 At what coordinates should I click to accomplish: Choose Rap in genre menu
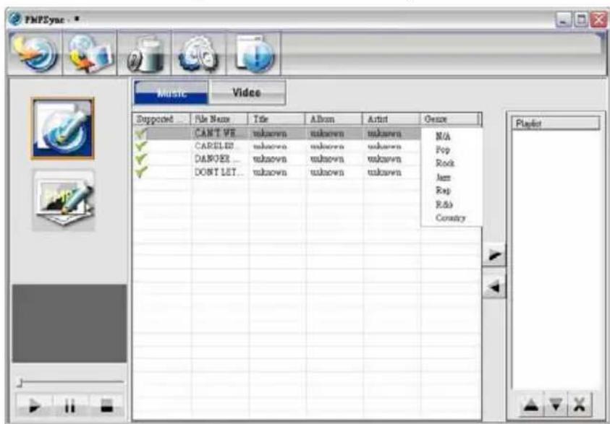click(443, 191)
